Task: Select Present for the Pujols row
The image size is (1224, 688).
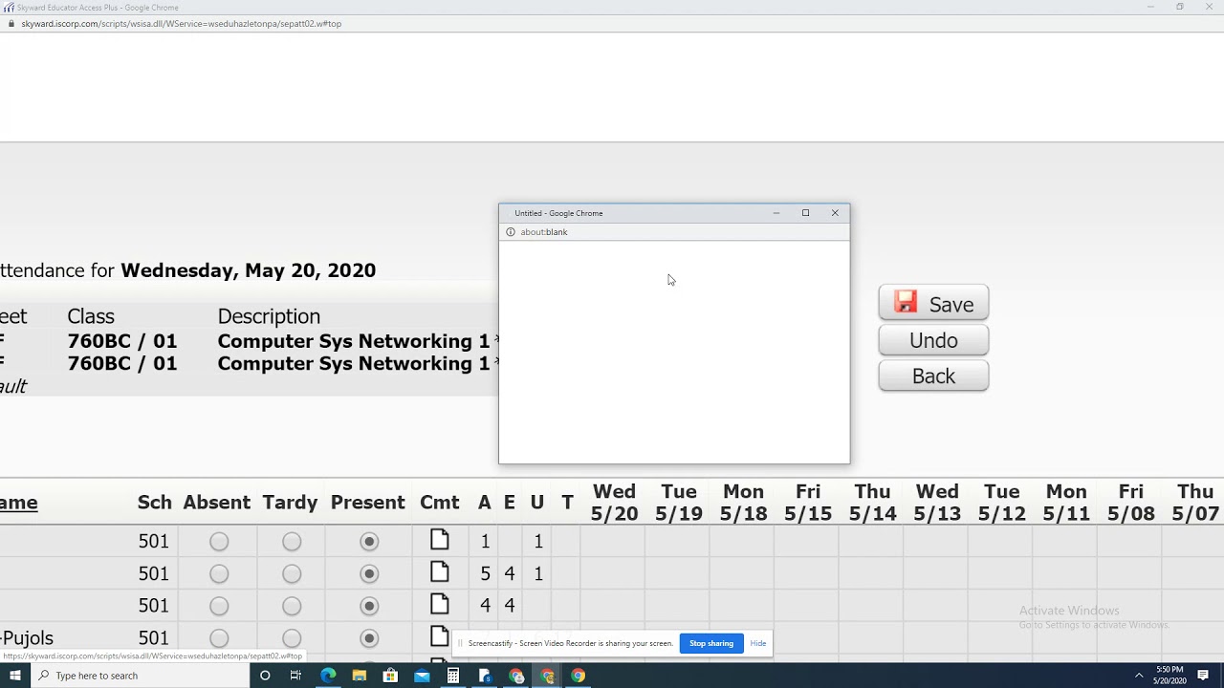Action: point(369,638)
